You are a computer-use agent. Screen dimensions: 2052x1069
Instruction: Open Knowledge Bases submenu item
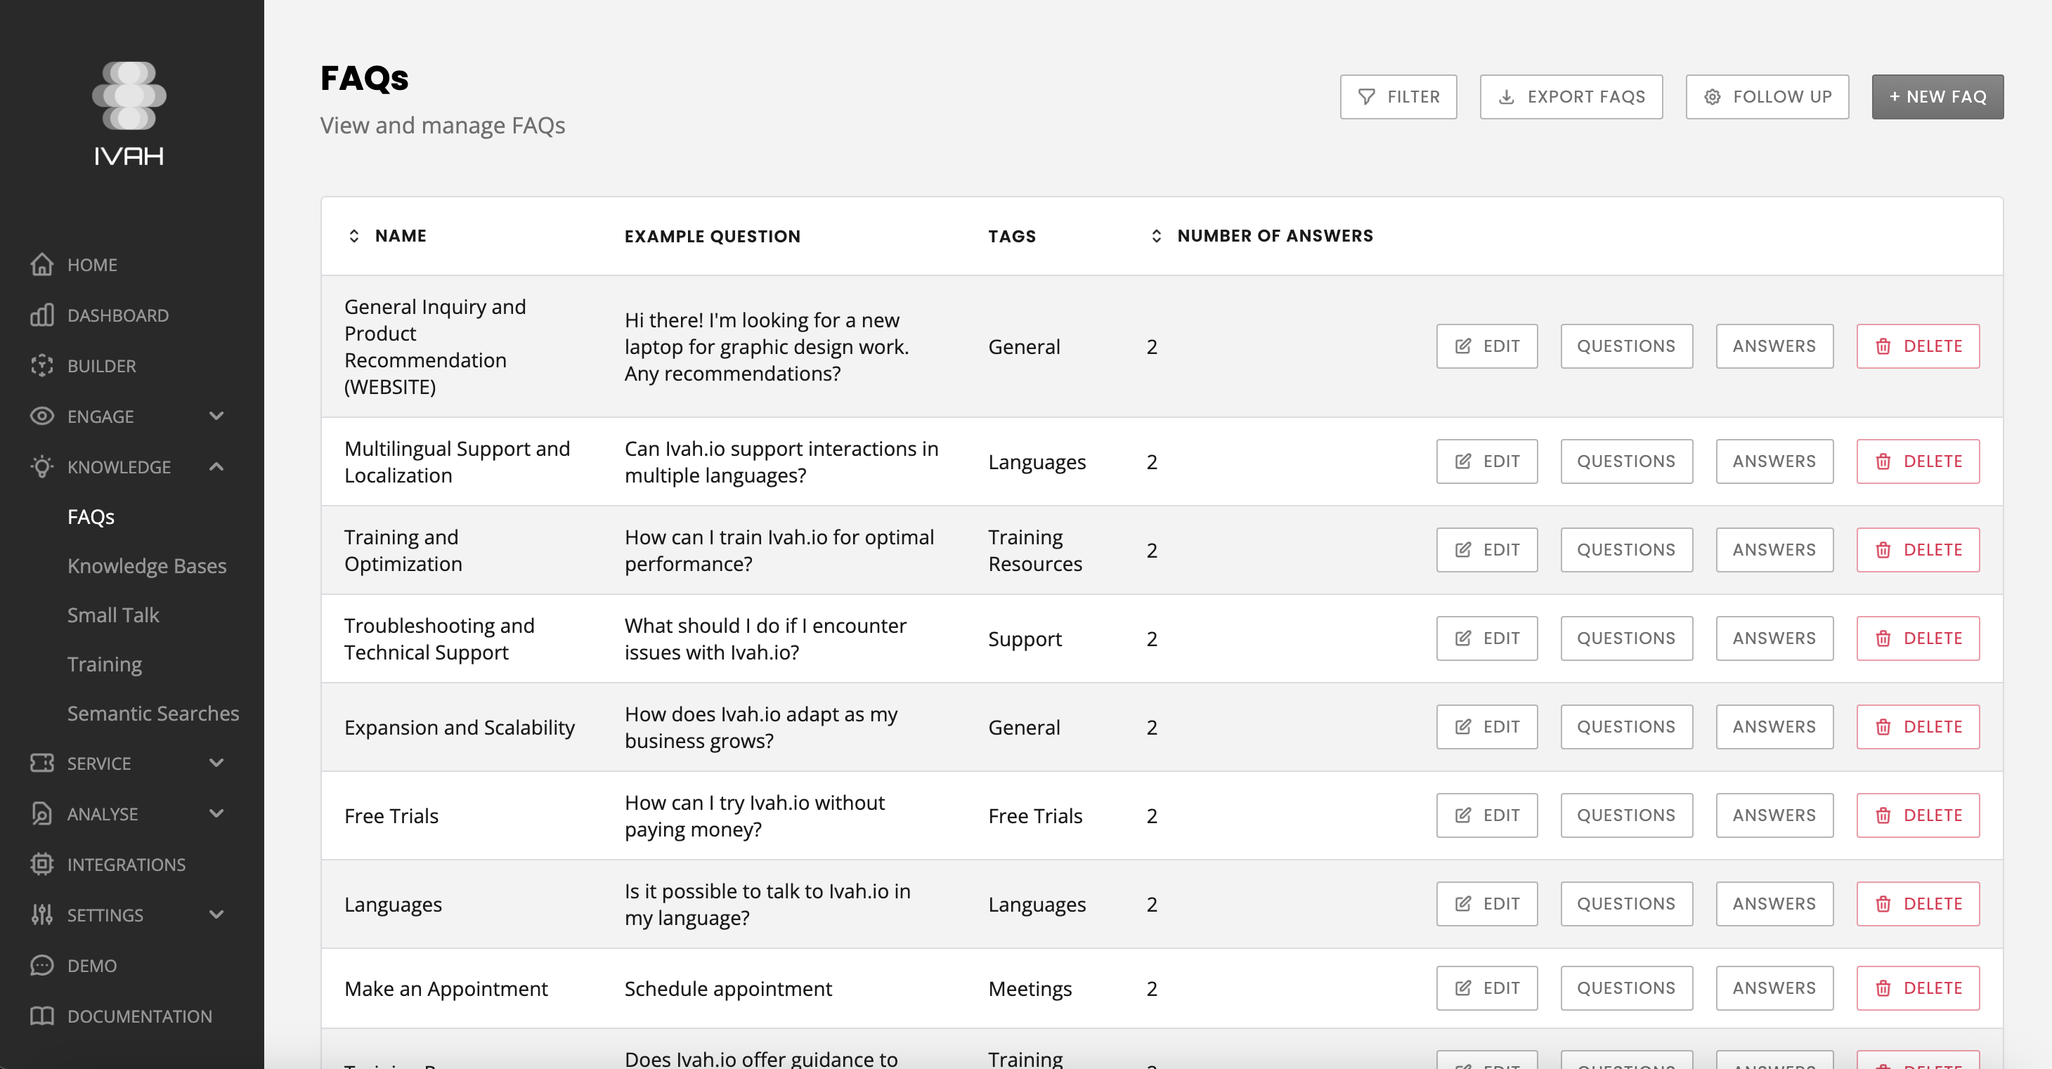[x=147, y=566]
